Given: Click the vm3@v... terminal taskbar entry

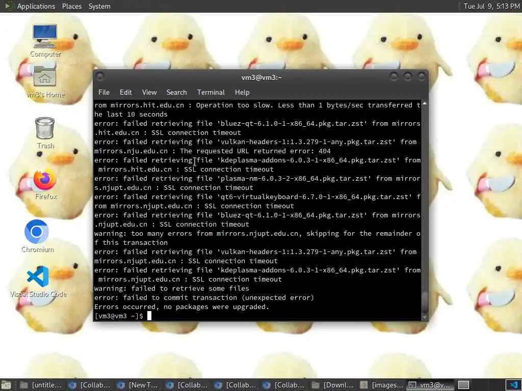Looking at the screenshot, I should coord(429,385).
